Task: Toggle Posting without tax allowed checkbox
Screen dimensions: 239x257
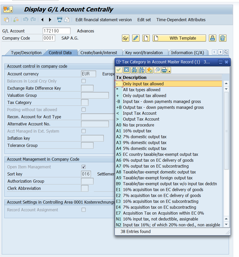Action: click(84, 110)
